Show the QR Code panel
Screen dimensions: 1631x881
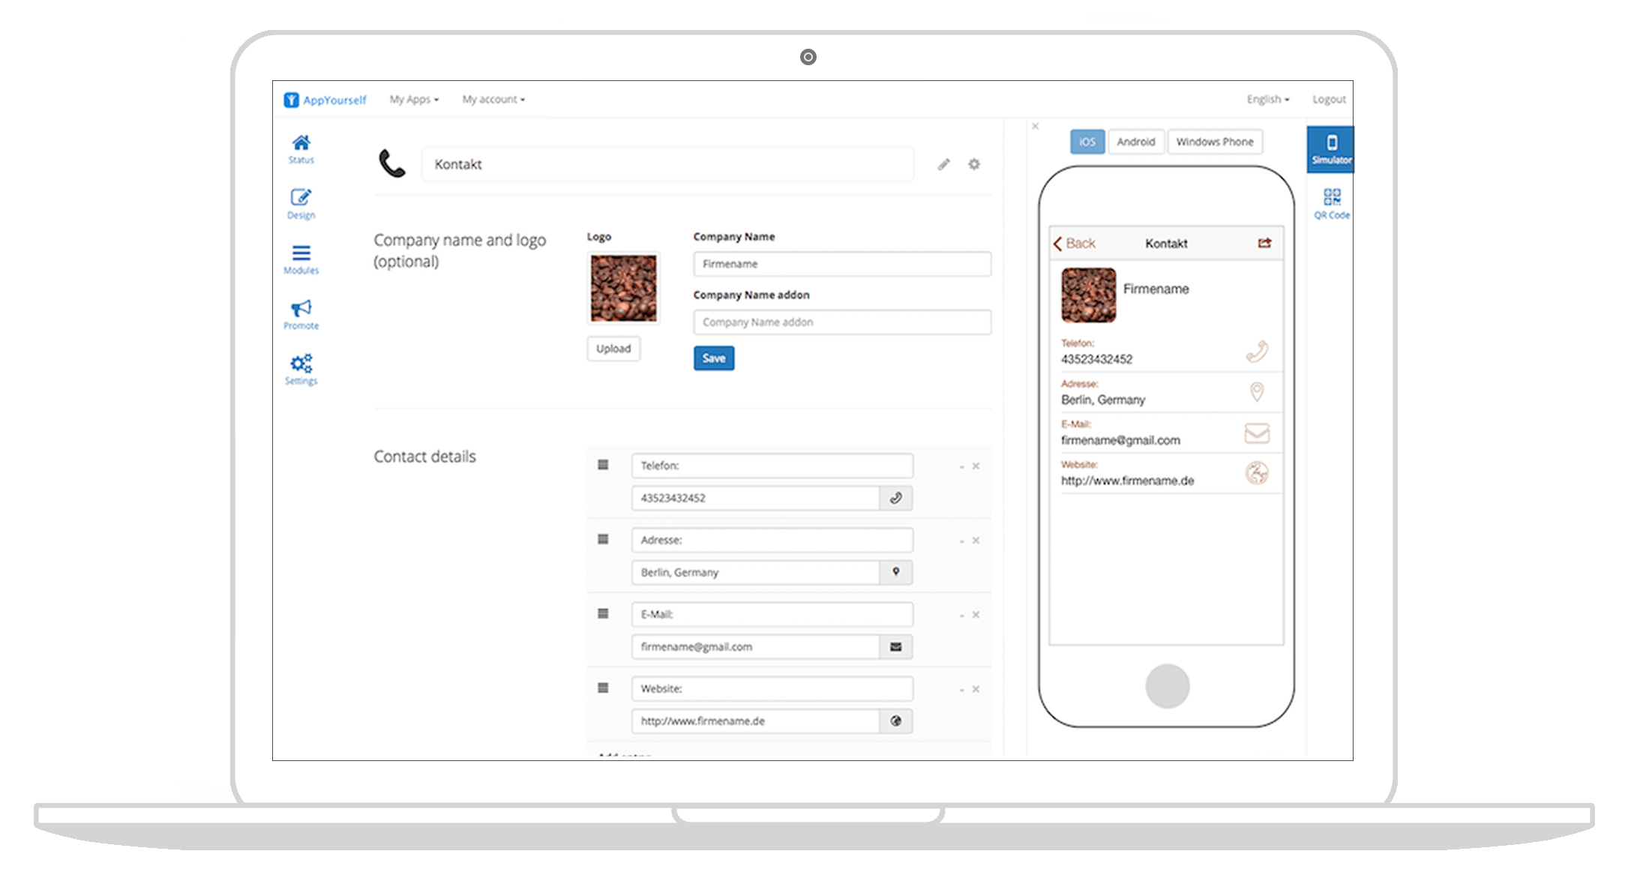click(x=1331, y=204)
